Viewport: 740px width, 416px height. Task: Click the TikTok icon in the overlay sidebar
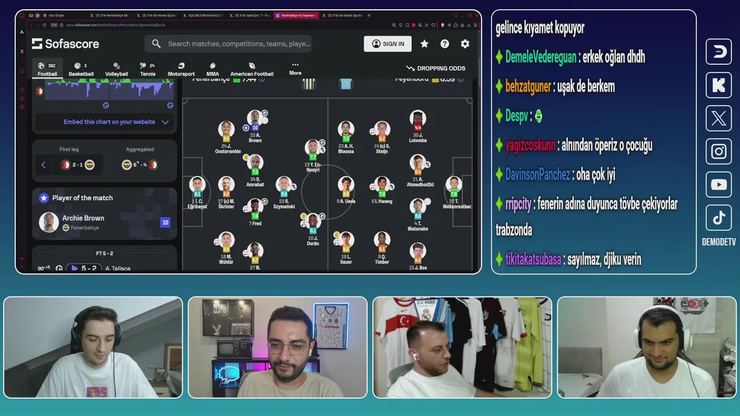click(x=719, y=218)
